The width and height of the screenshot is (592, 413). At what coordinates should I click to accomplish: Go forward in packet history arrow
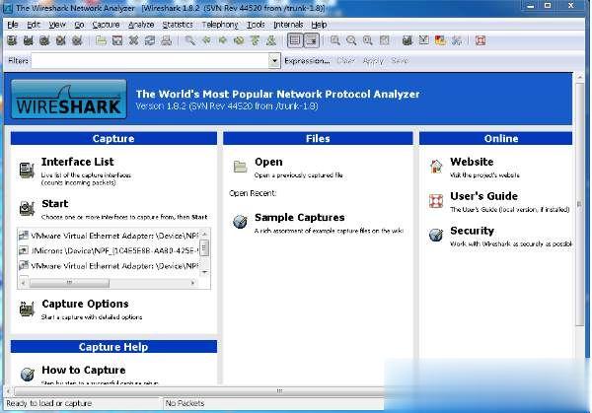223,40
